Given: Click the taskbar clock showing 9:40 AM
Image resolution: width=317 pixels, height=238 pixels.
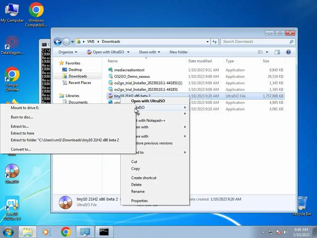Looking at the screenshot, I should point(301,232).
